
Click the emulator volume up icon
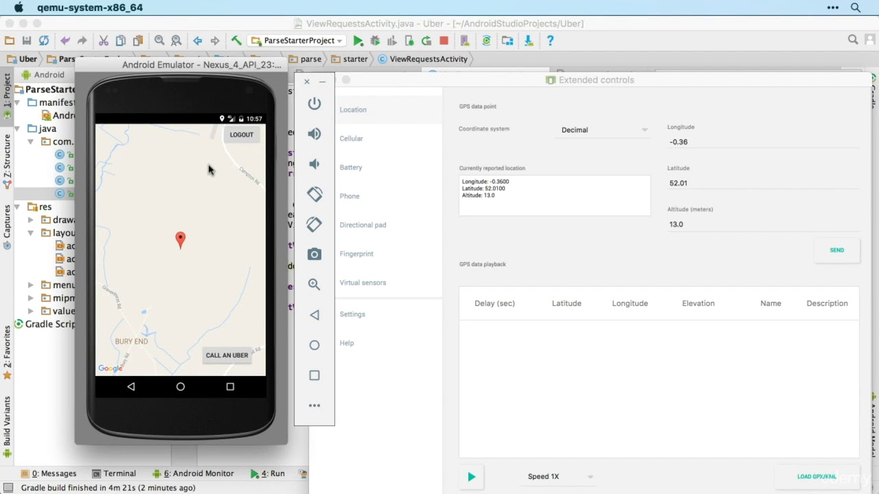pyautogui.click(x=314, y=134)
